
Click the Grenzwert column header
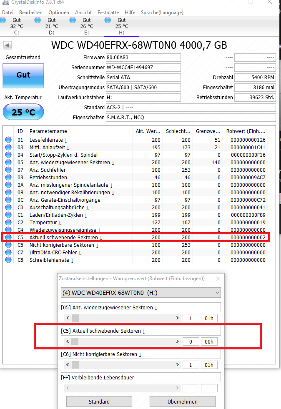208,131
